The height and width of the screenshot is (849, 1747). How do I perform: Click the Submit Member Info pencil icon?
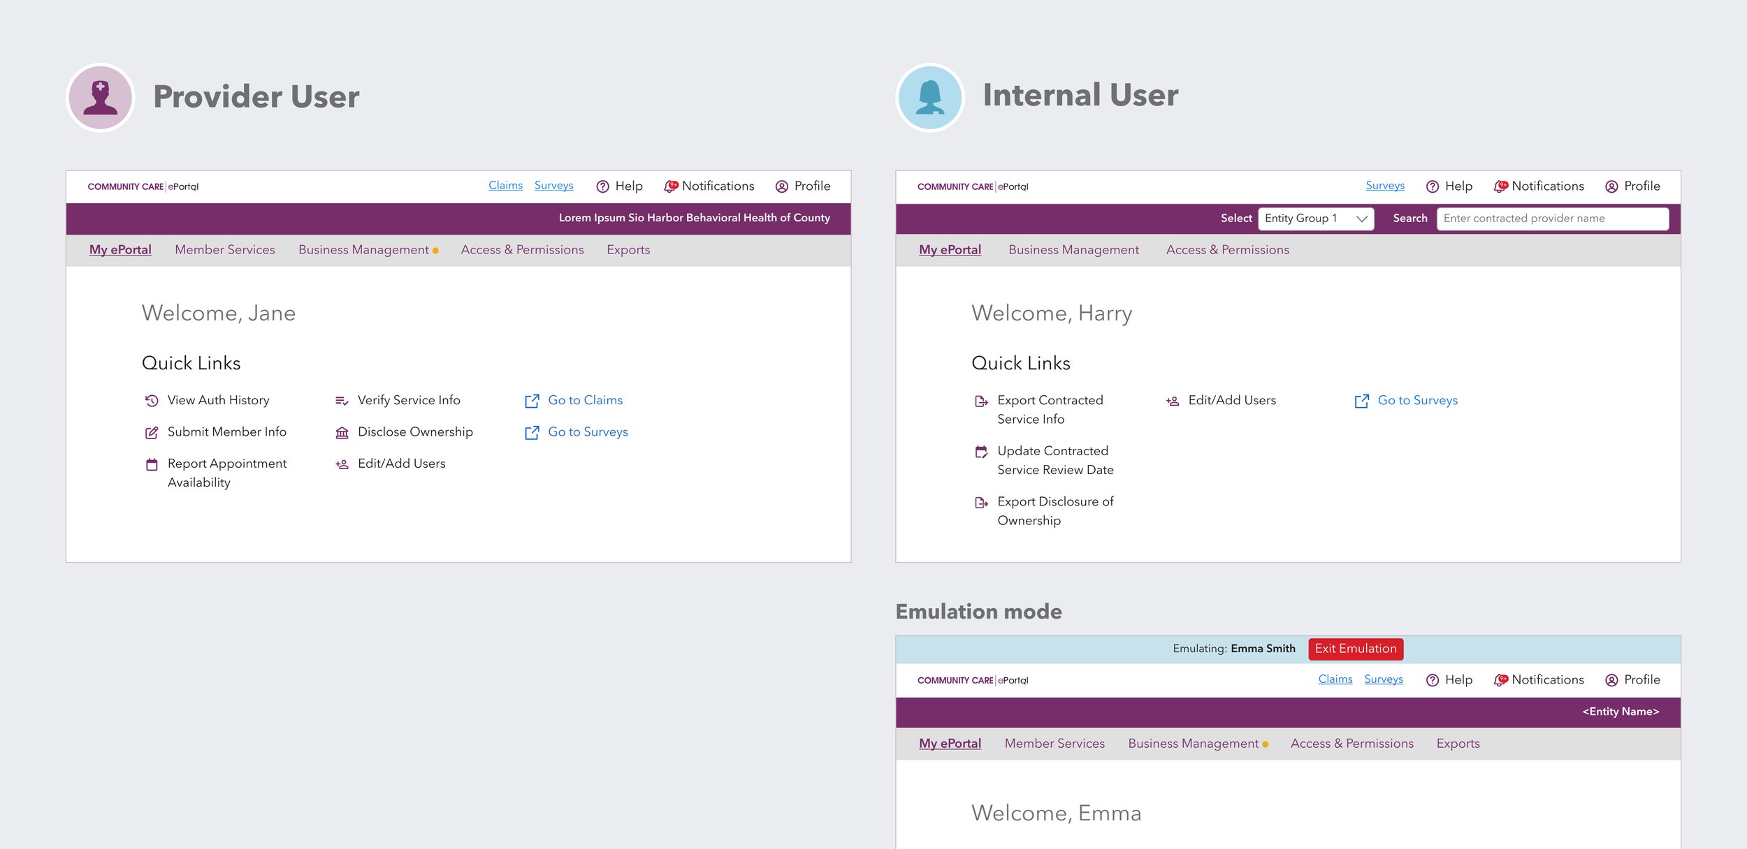(x=152, y=433)
